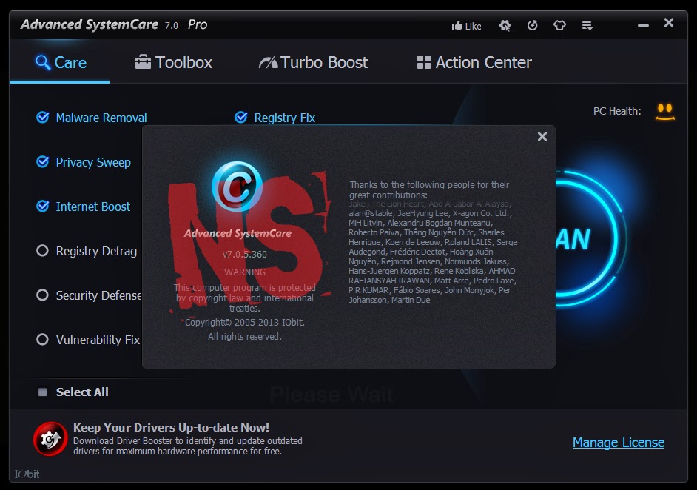Click the Advanced SystemCare logo in About dialog
Screen dimensions: 697x490
click(237, 187)
